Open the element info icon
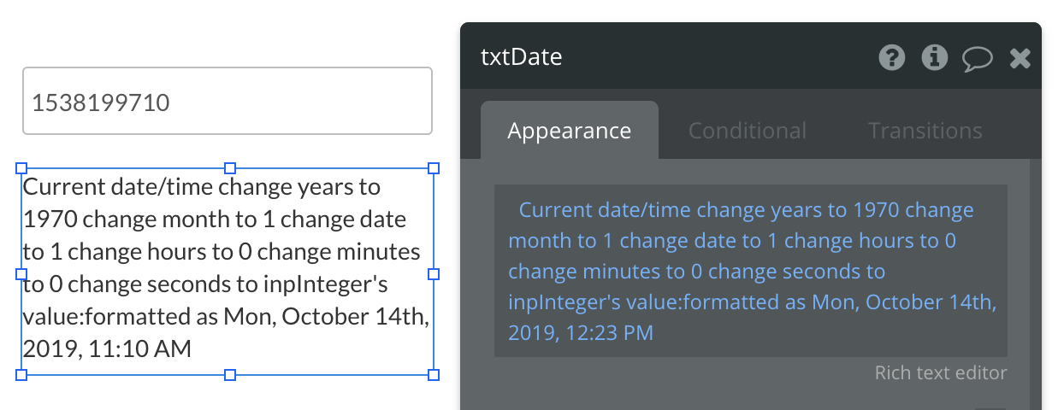1064x410 pixels. click(934, 58)
